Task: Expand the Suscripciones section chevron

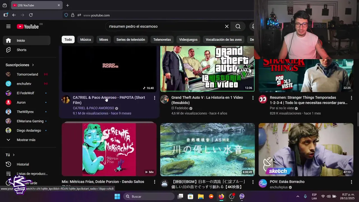Action: coord(33,65)
